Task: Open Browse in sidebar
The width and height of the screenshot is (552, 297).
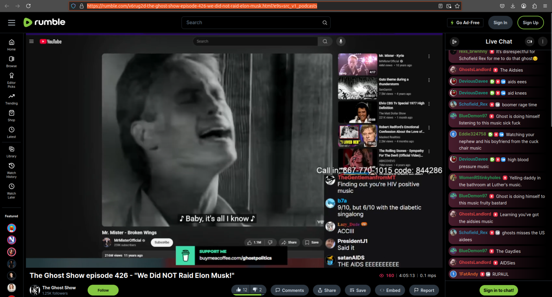Action: (11, 62)
